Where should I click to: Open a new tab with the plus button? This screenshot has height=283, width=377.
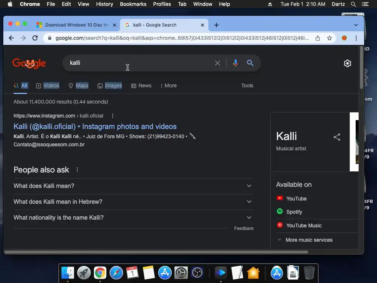216,25
